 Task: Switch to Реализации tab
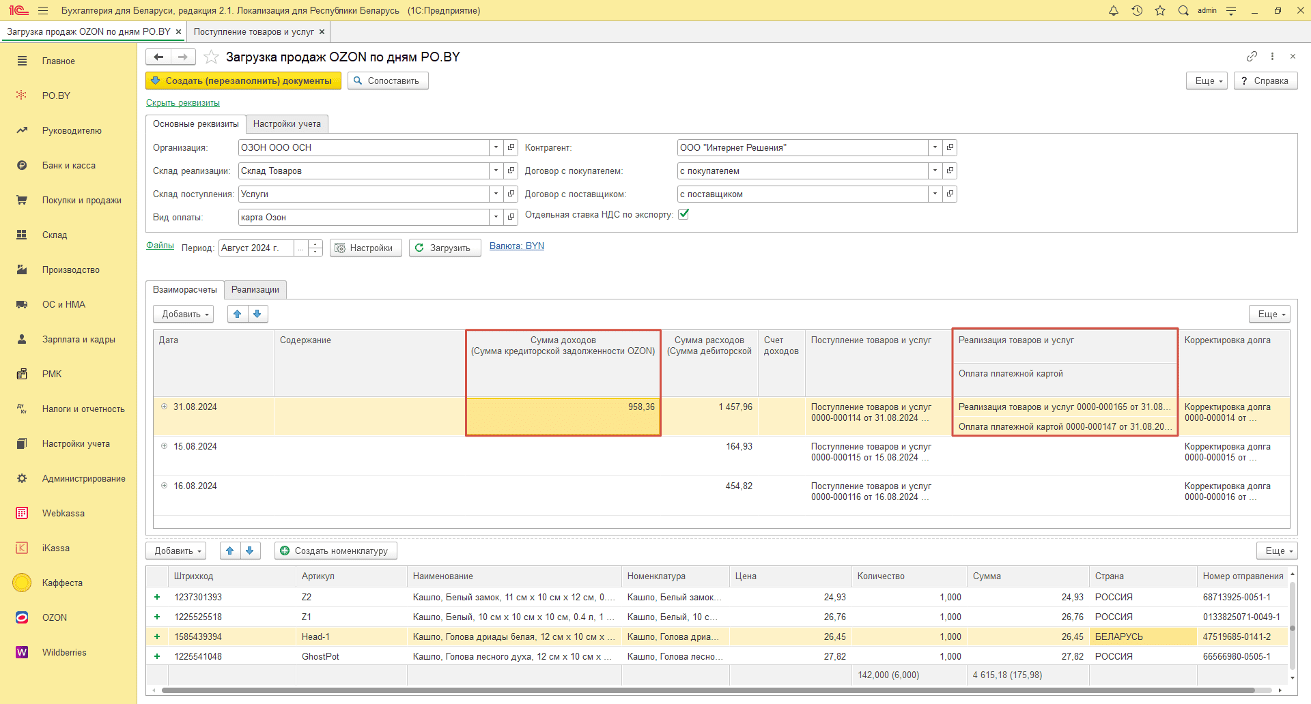[255, 289]
